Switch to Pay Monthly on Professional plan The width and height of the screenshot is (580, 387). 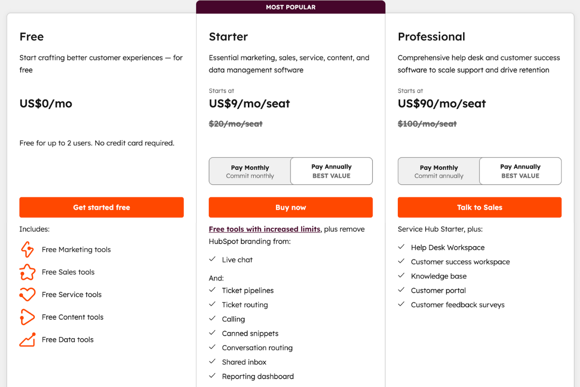click(x=438, y=171)
